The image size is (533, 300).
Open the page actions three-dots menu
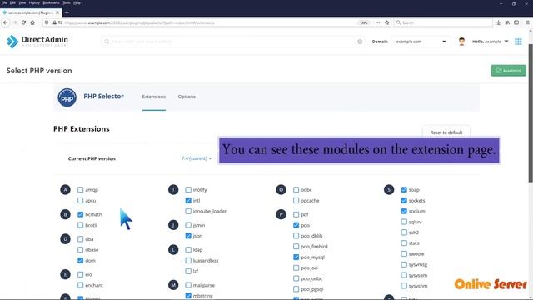pyautogui.click(x=379, y=22)
